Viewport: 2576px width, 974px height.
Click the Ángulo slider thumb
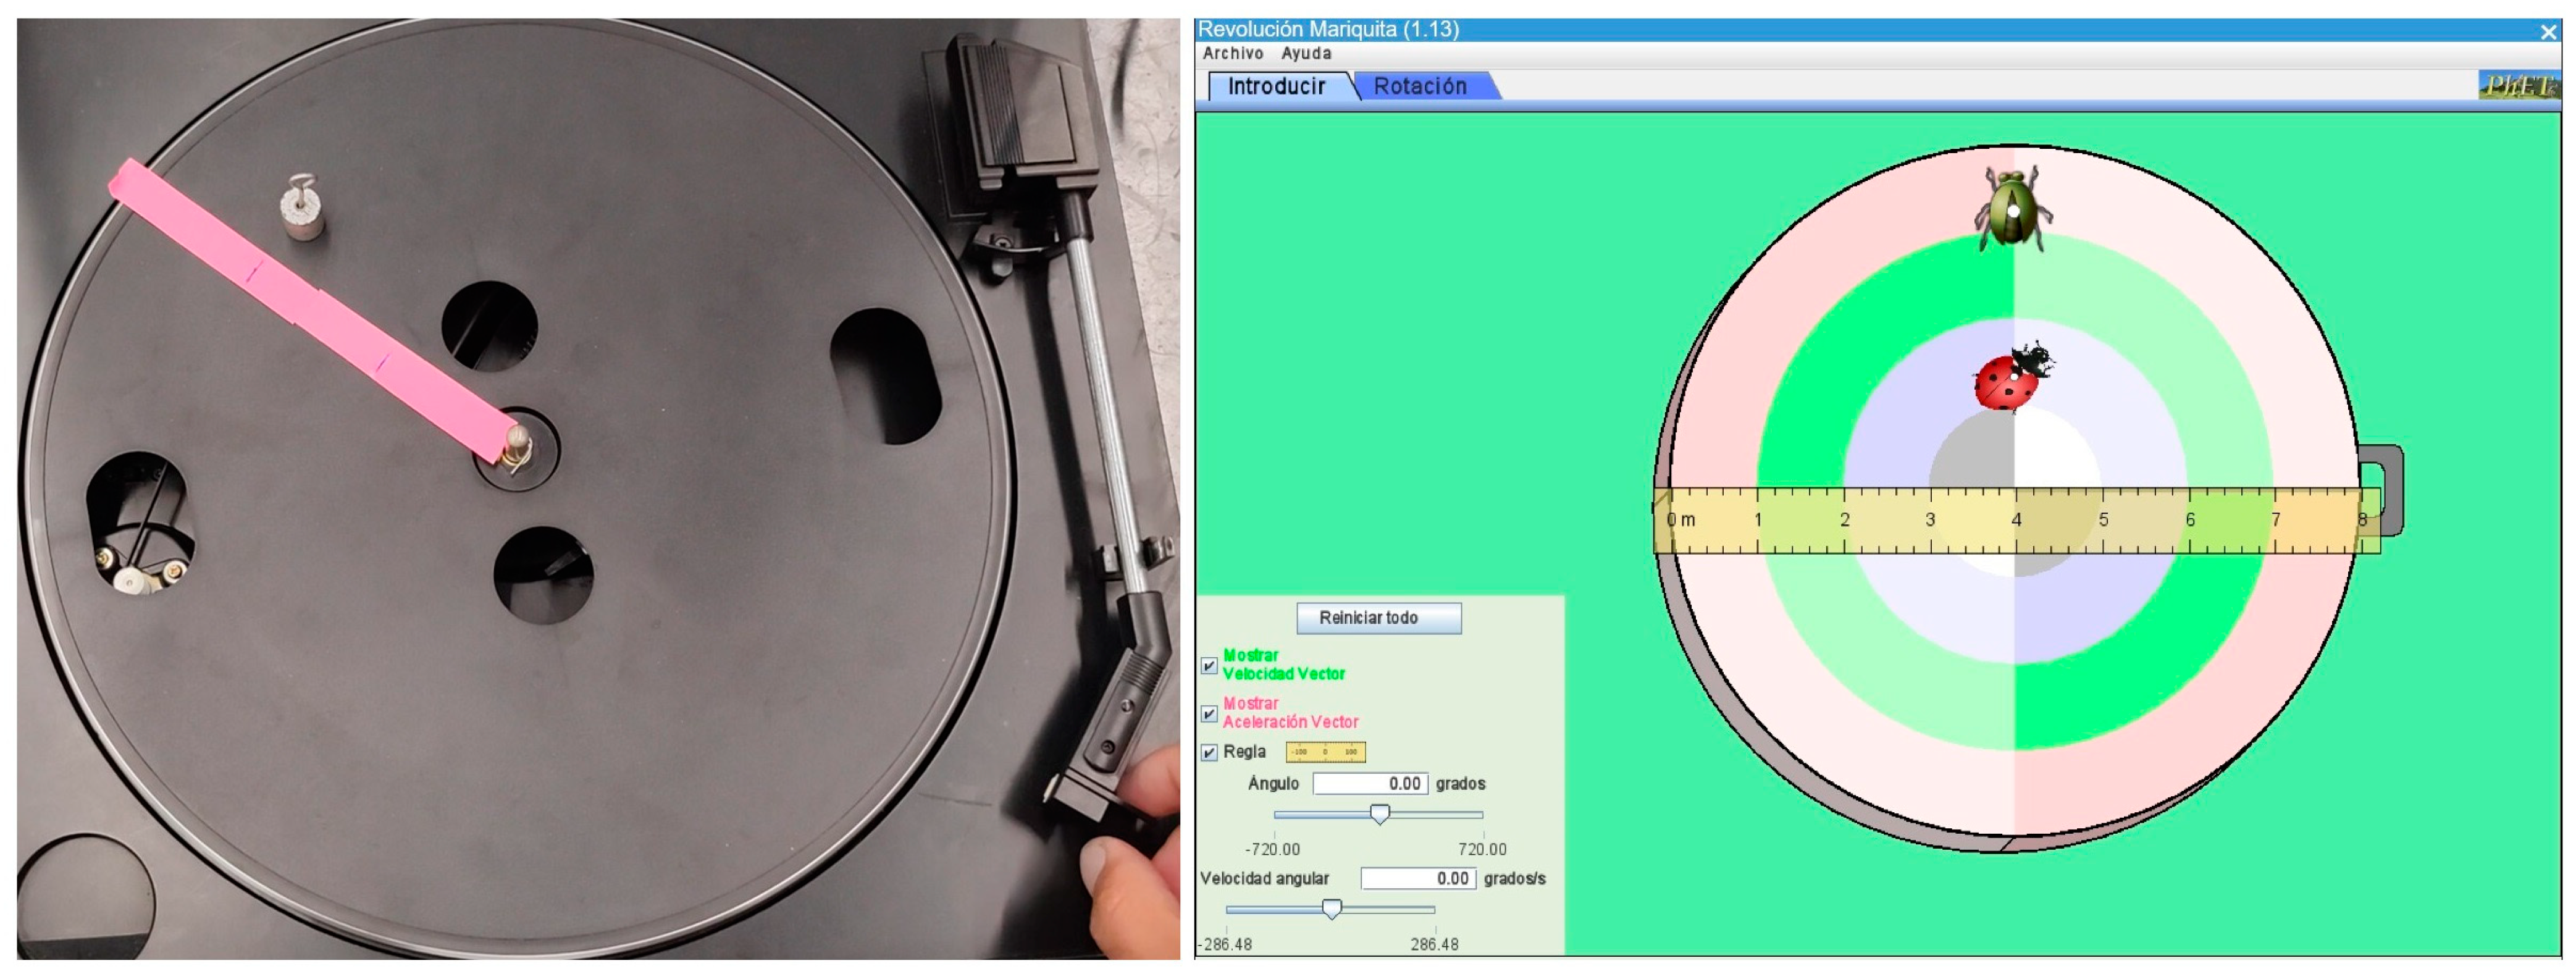coord(1379,814)
